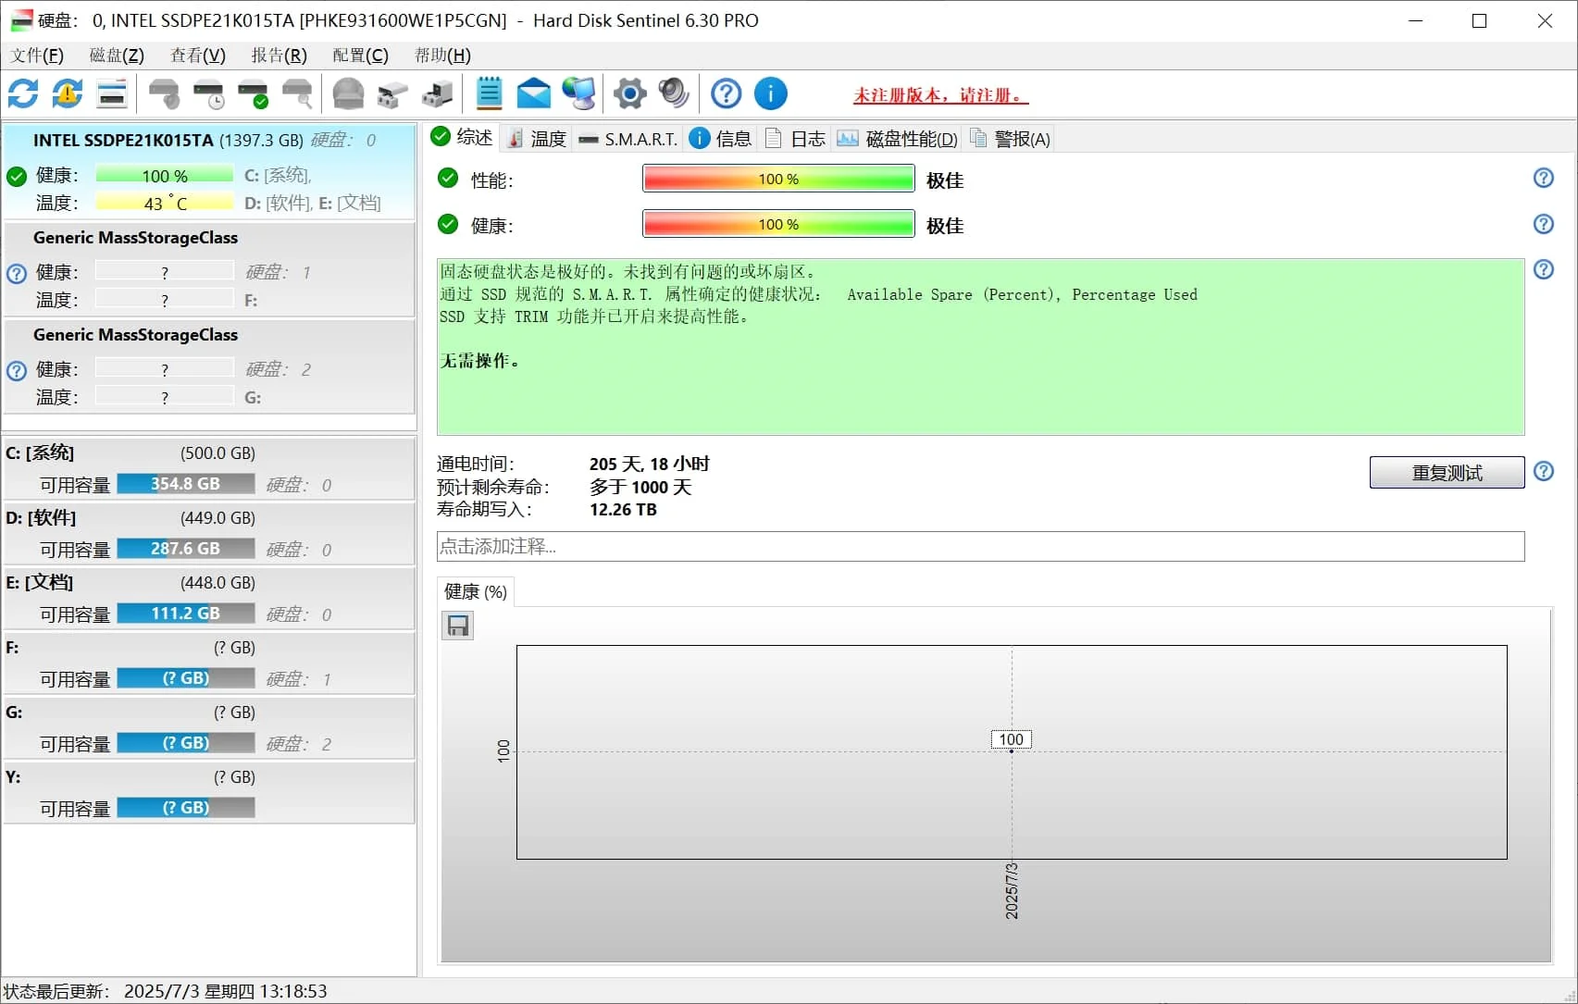
Task: Open the disk list panel icon
Action: tap(112, 93)
